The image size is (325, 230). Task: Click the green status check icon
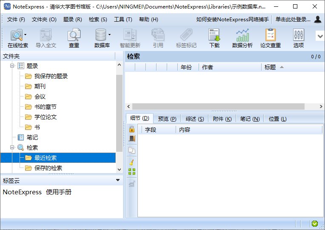click(x=315, y=224)
